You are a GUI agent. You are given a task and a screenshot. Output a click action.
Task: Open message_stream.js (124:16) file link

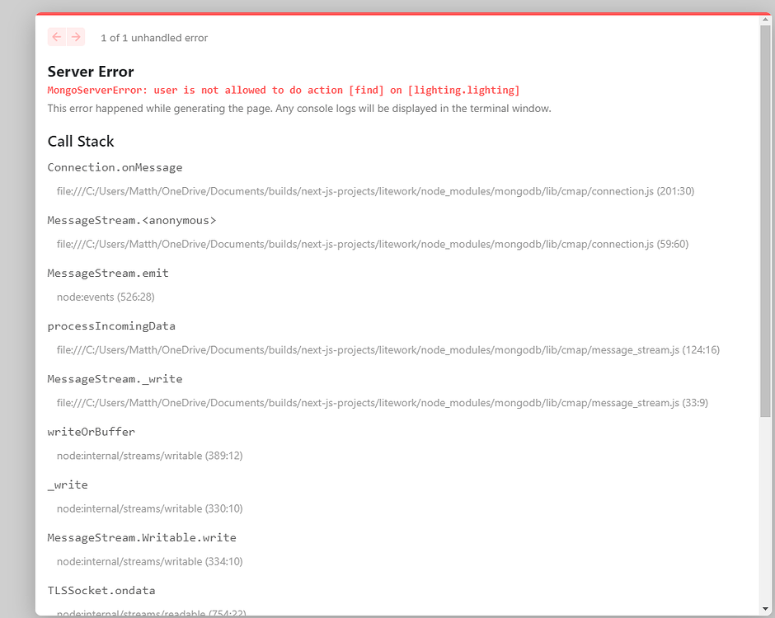387,349
